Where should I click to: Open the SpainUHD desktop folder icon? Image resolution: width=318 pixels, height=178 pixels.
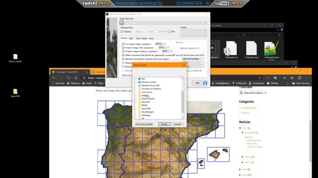point(15,93)
